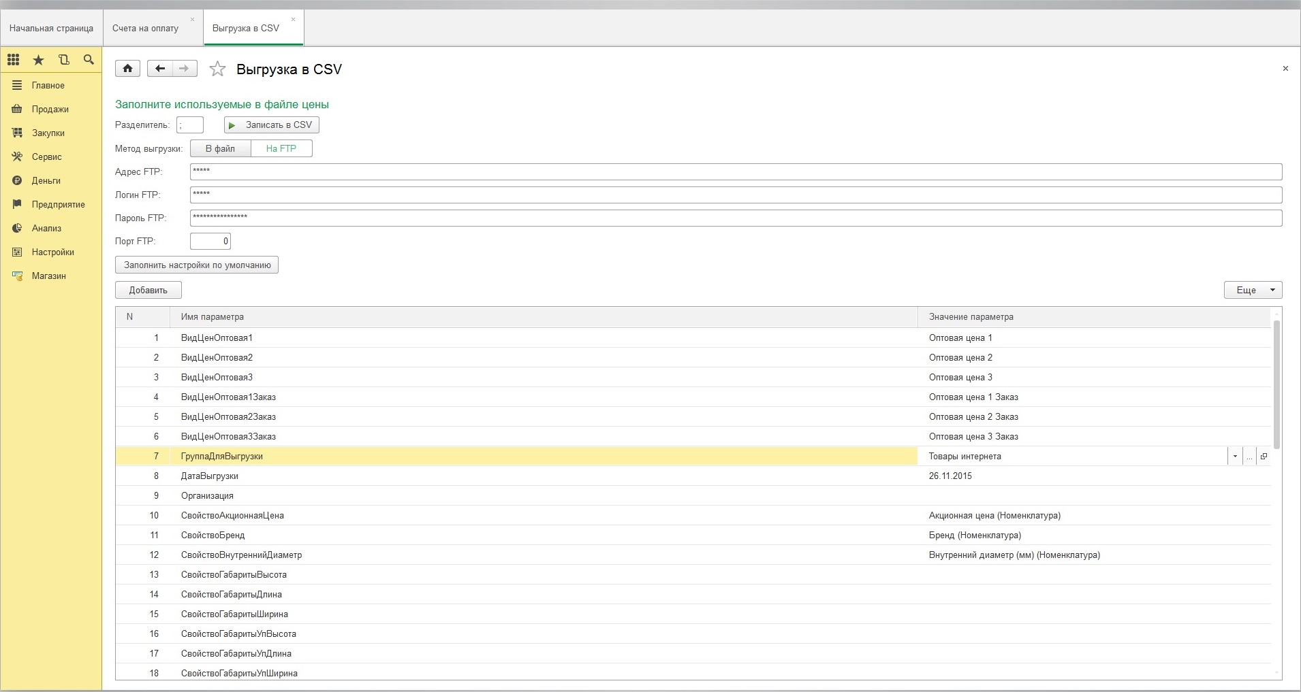Click Внутренний диаметр (мм) (Номенклатура) value

pyautogui.click(x=1014, y=555)
